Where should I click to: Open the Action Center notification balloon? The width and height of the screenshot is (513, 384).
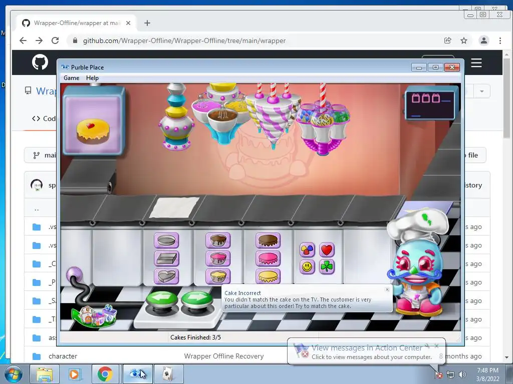[366, 351]
